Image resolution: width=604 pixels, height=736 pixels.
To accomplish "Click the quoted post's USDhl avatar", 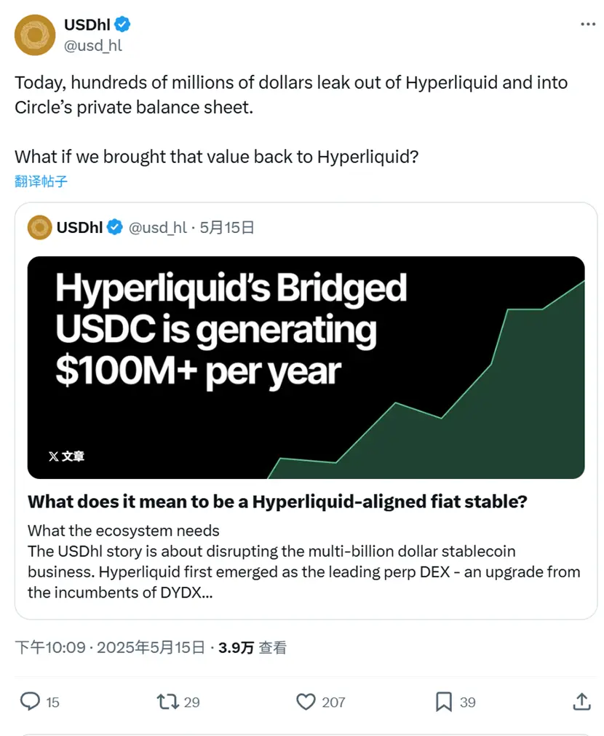I will (x=39, y=228).
